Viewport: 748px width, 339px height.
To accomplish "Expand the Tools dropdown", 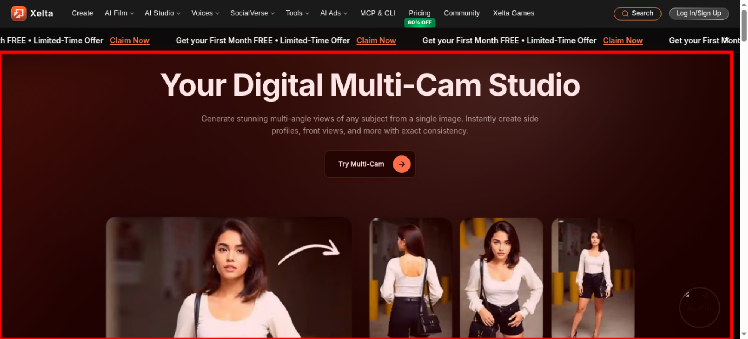I will pyautogui.click(x=297, y=13).
